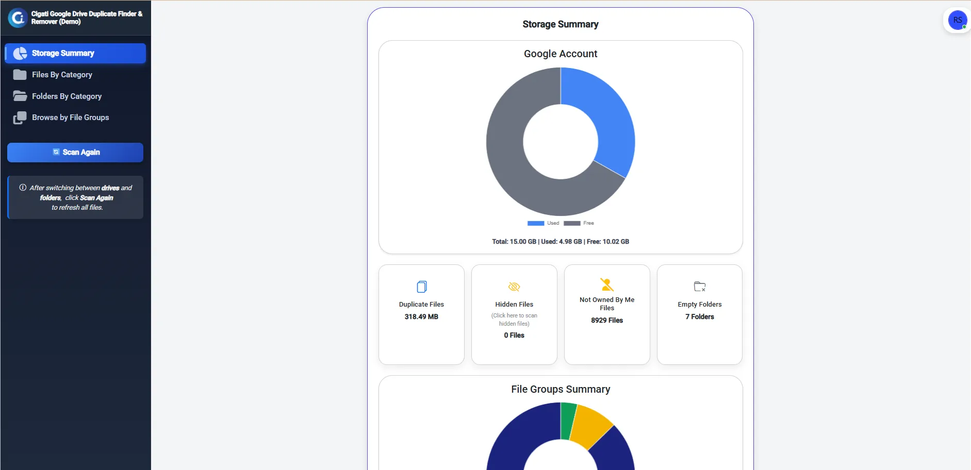Viewport: 971px width, 470px height.
Task: Click the '318.49 MB' duplicate size value
Action: click(x=421, y=317)
